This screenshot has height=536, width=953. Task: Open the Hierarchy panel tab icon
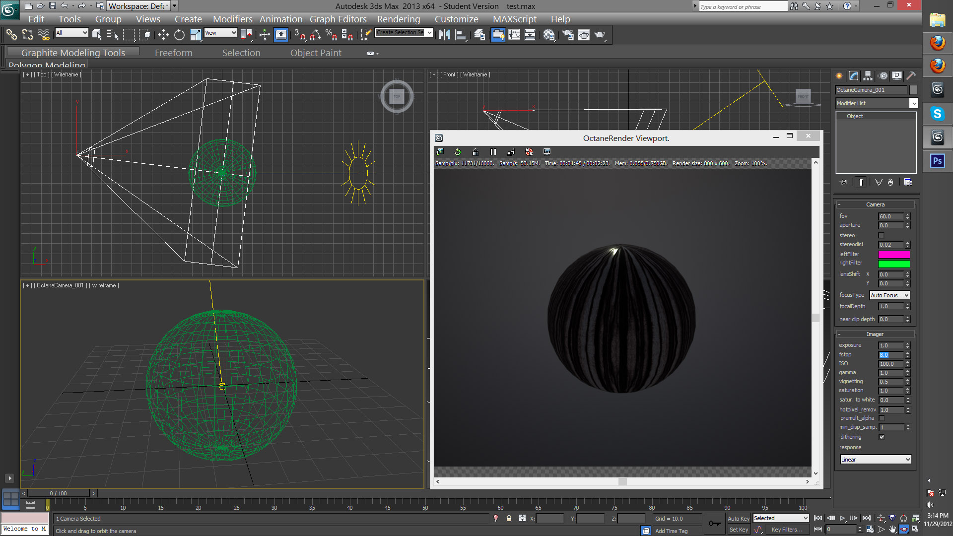(x=868, y=76)
